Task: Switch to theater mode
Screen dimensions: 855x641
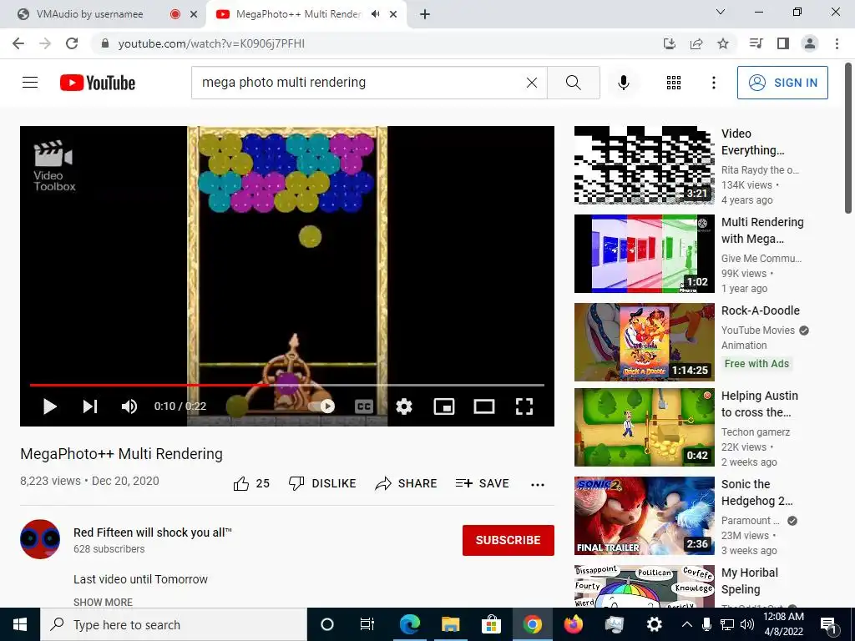Action: point(484,406)
